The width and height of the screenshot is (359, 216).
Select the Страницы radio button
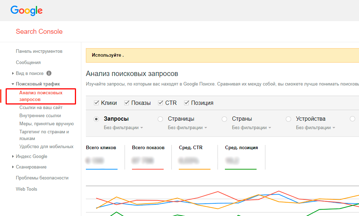click(x=160, y=119)
